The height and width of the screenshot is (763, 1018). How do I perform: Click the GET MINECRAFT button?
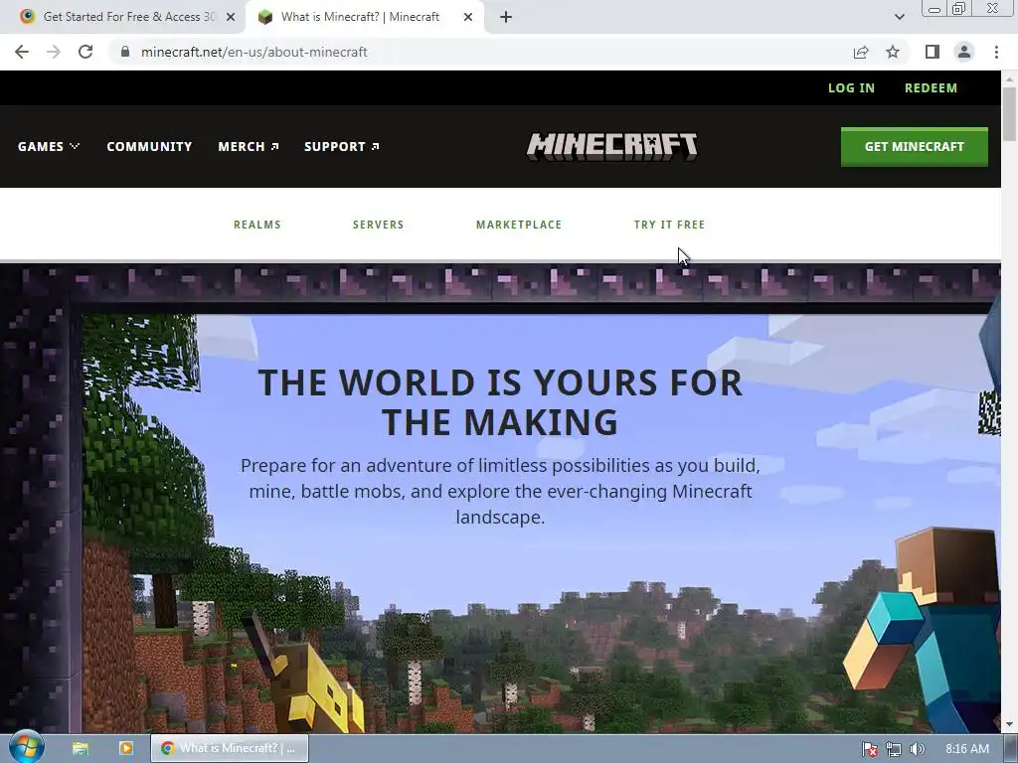click(915, 147)
